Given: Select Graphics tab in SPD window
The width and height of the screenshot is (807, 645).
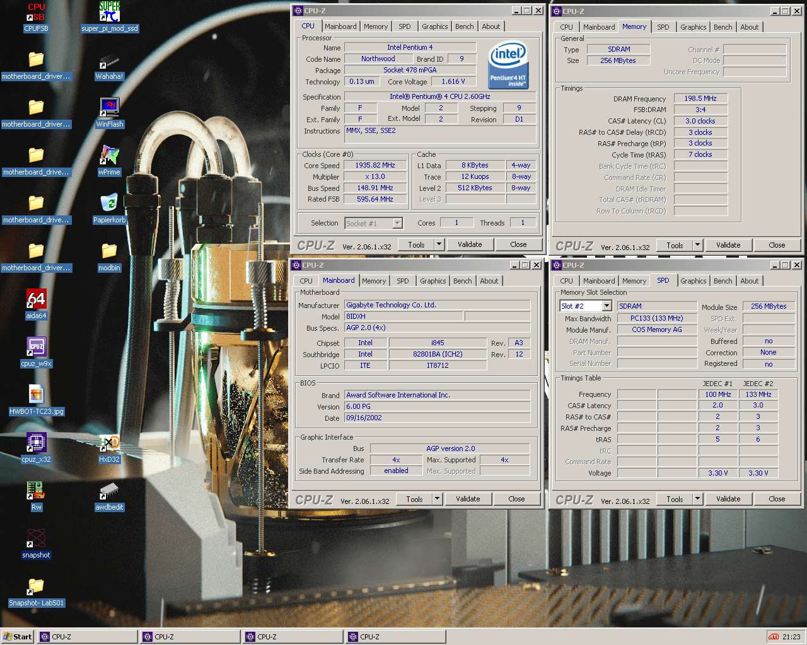Looking at the screenshot, I should [694, 281].
